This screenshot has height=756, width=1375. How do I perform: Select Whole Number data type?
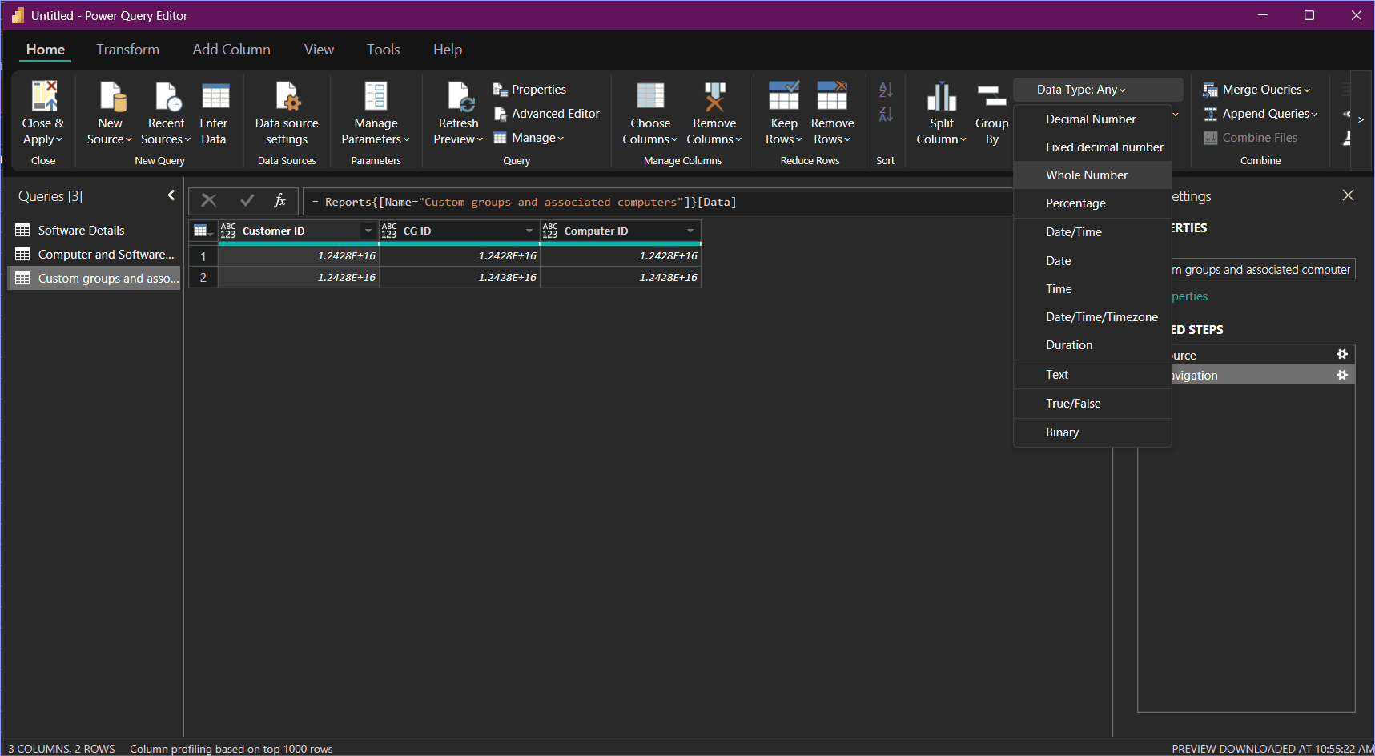[x=1092, y=175]
